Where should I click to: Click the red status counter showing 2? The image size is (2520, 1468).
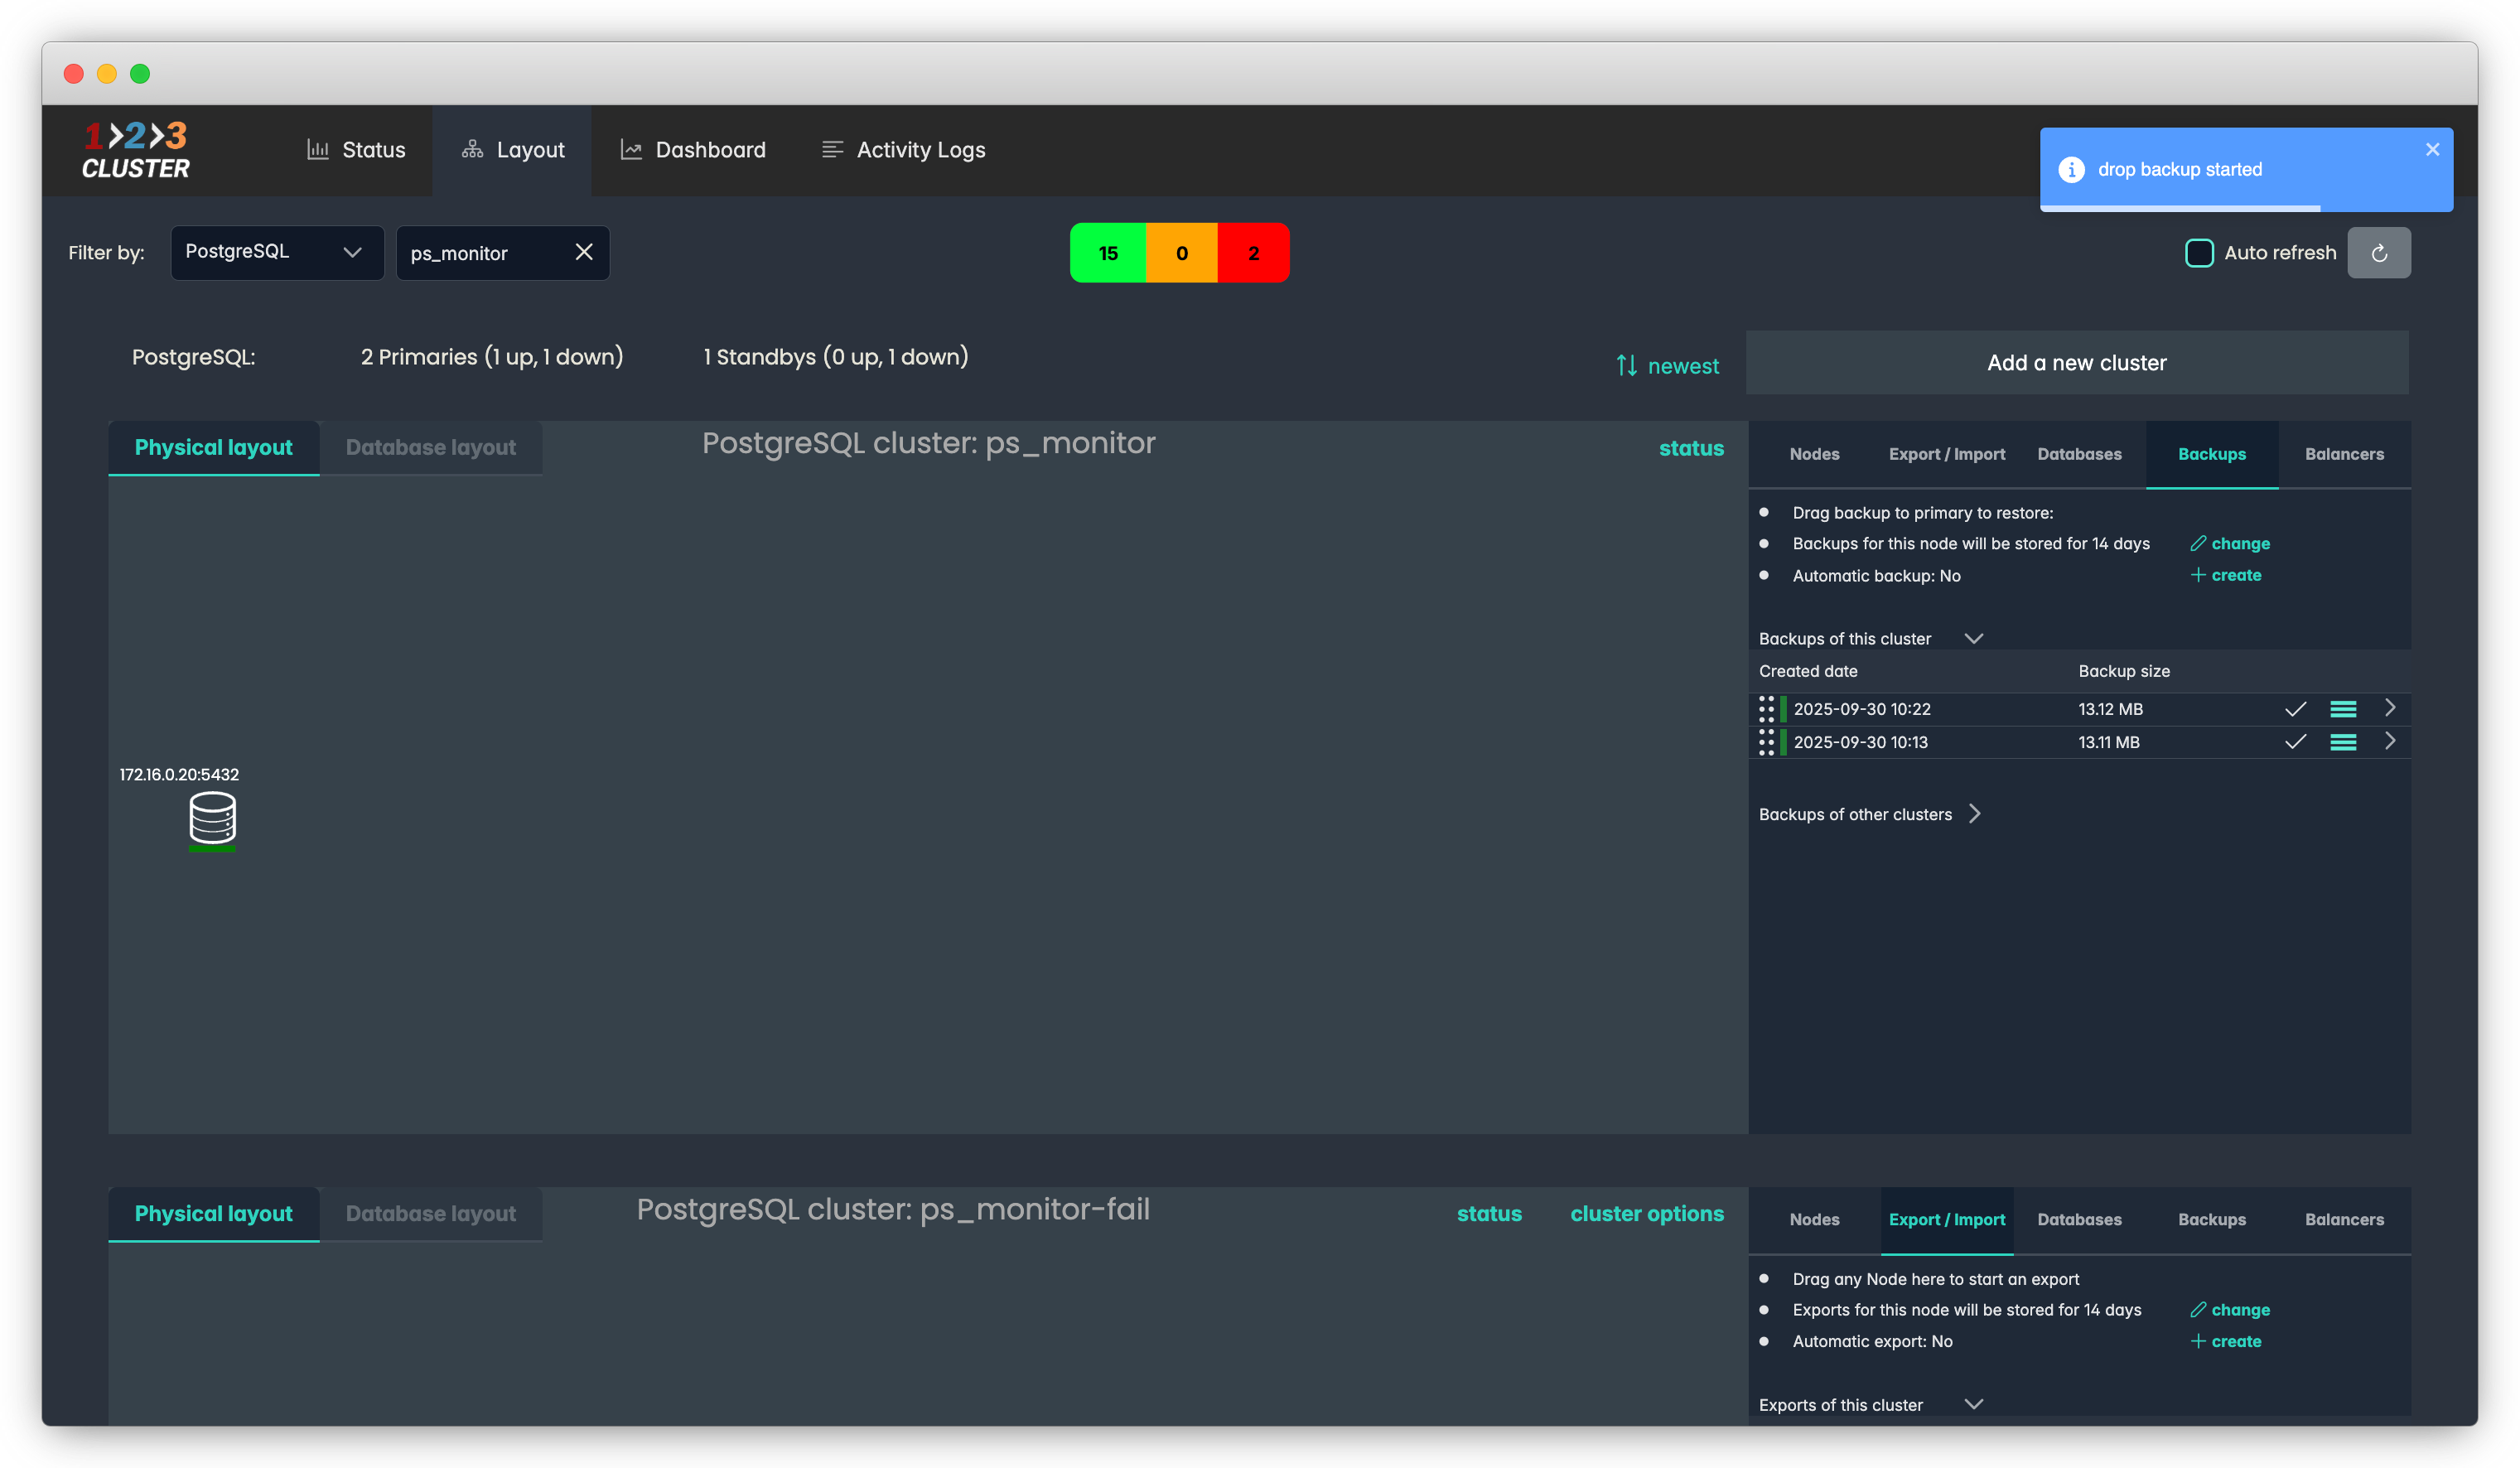click(x=1253, y=253)
